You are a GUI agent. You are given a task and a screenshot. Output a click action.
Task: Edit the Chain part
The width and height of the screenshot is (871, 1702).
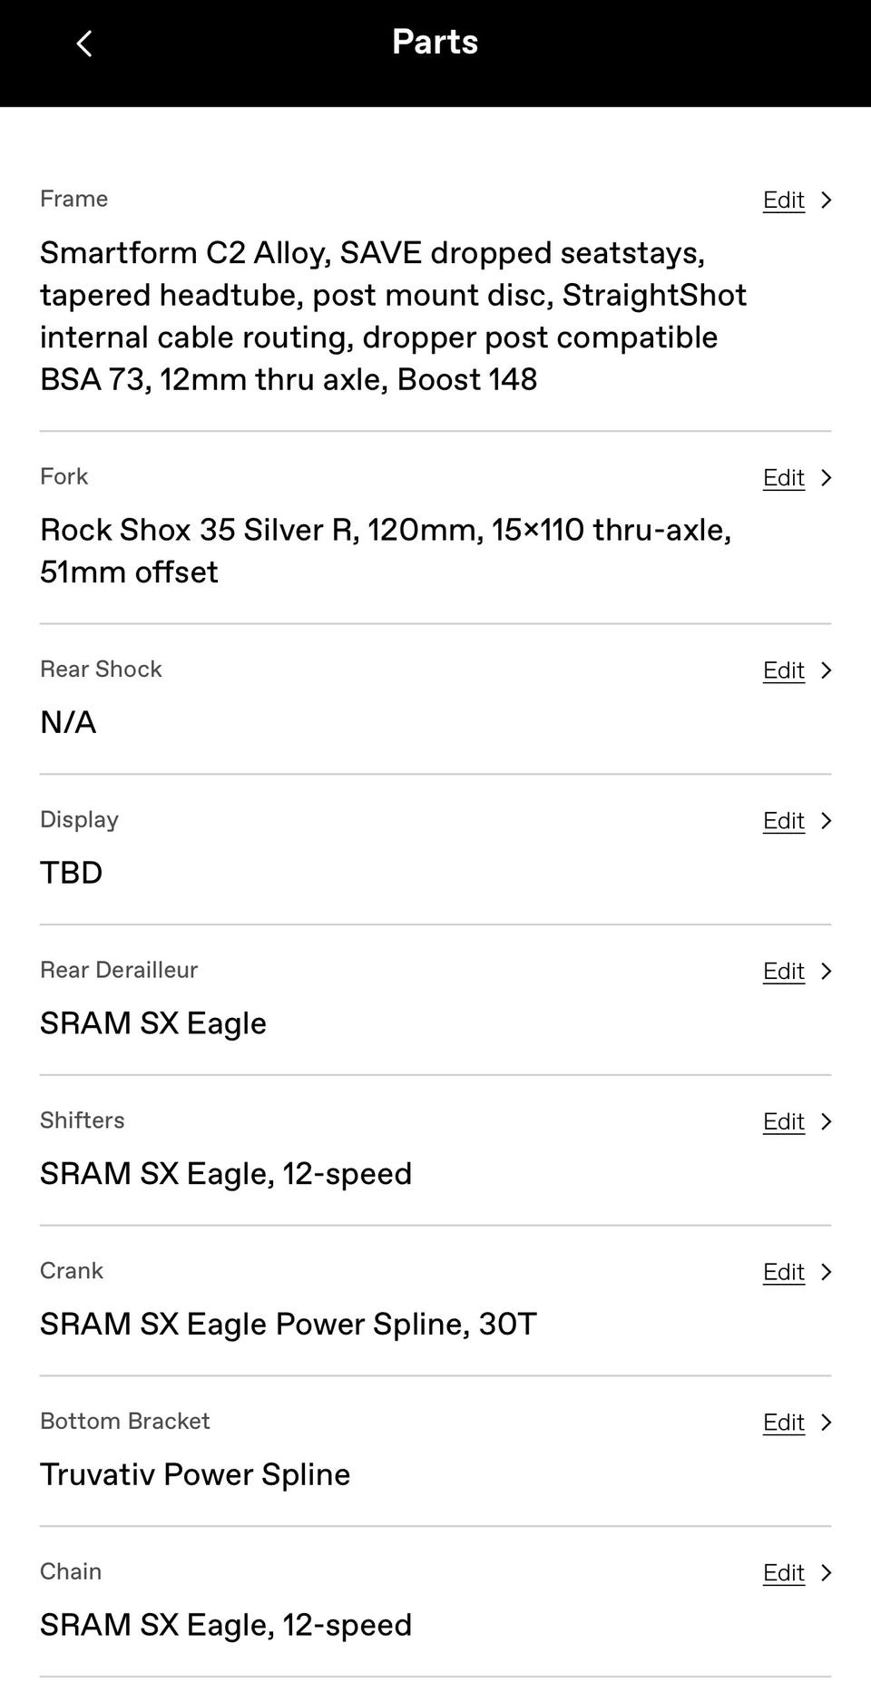click(783, 1573)
